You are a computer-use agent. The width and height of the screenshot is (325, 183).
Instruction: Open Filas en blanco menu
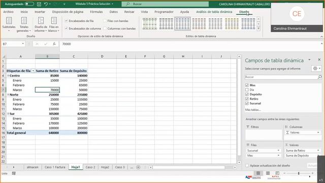coord(54,24)
